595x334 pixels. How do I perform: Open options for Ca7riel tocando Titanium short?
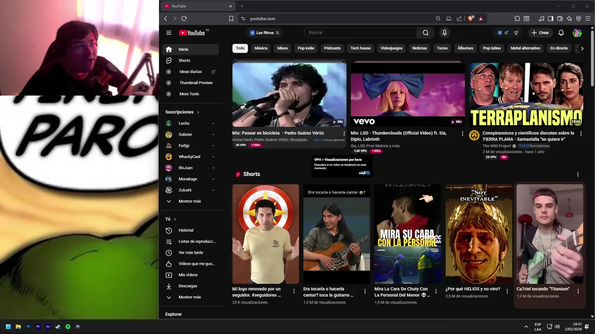578,291
